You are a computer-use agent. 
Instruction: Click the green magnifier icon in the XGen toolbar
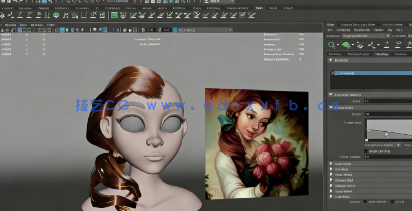(x=332, y=45)
